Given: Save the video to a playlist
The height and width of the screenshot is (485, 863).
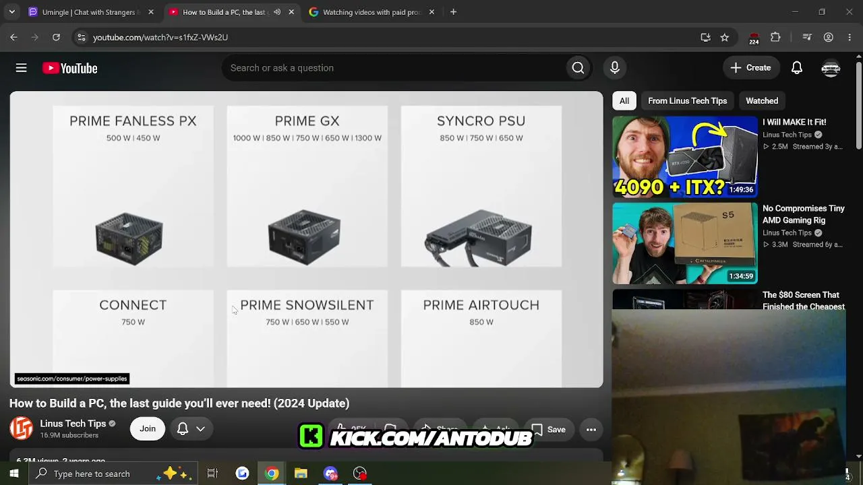Looking at the screenshot, I should pyautogui.click(x=548, y=429).
